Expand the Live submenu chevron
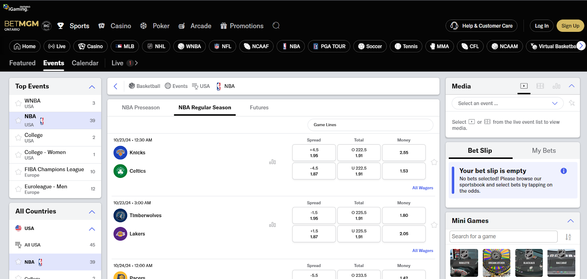Image resolution: width=587 pixels, height=279 pixels. [136, 63]
